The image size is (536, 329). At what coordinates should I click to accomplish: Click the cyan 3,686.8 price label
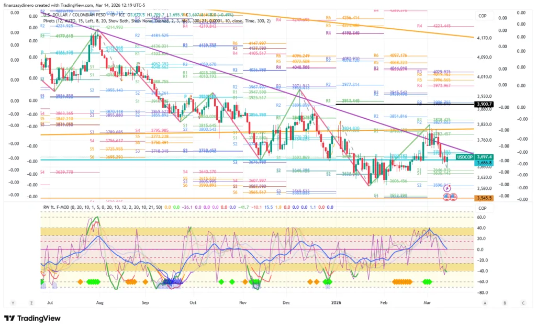[x=482, y=163]
